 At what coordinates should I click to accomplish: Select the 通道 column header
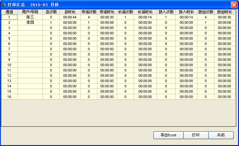coord(9,12)
